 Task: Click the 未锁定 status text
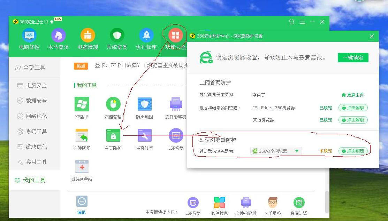(326, 151)
